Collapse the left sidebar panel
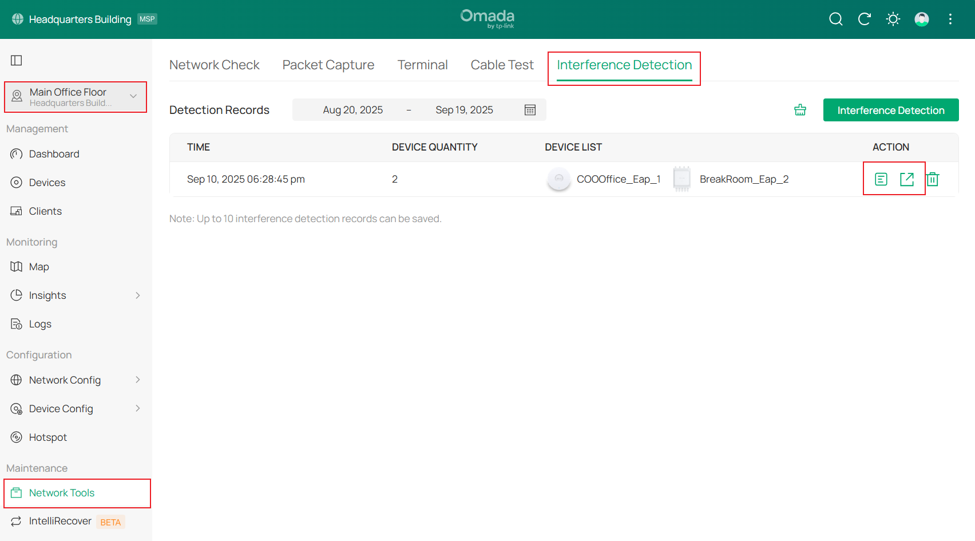Image resolution: width=975 pixels, height=541 pixels. 17,60
